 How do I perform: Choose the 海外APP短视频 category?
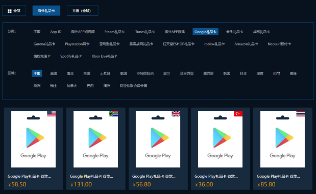[x=83, y=32]
